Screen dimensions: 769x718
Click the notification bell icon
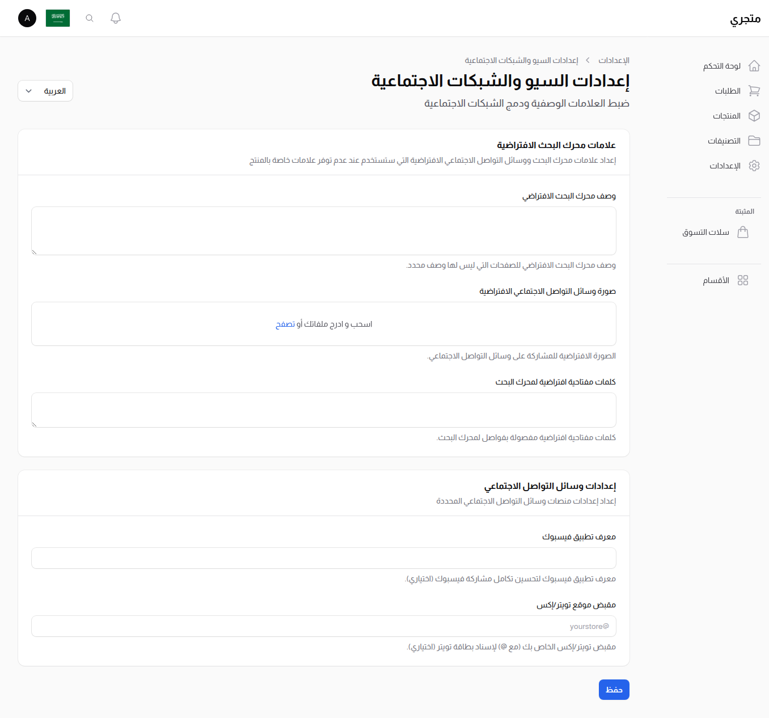pyautogui.click(x=115, y=18)
